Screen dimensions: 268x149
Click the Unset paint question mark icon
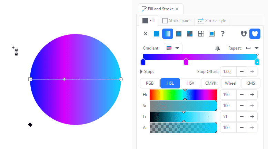222,34
